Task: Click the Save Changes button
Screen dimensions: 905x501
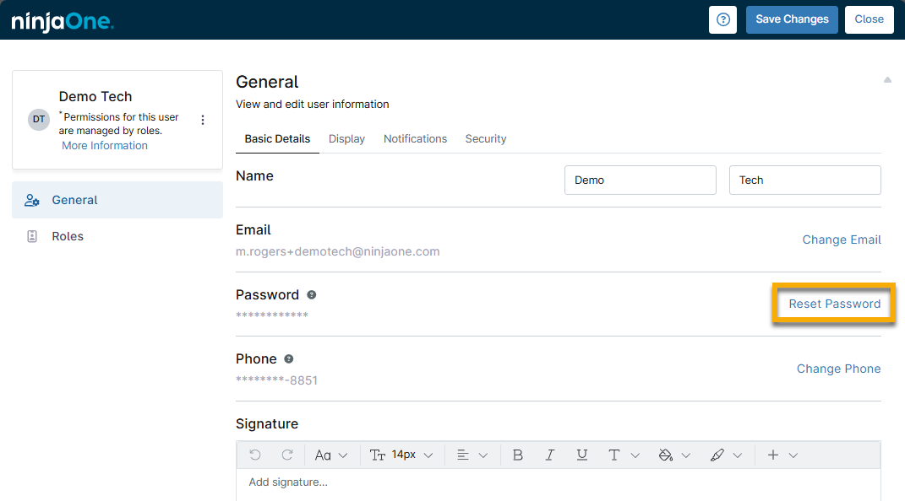Action: [x=792, y=19]
